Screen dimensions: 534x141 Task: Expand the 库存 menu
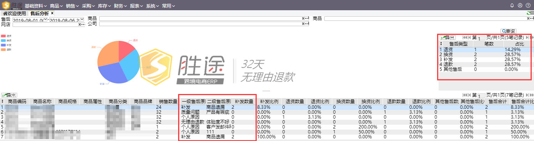105,6
